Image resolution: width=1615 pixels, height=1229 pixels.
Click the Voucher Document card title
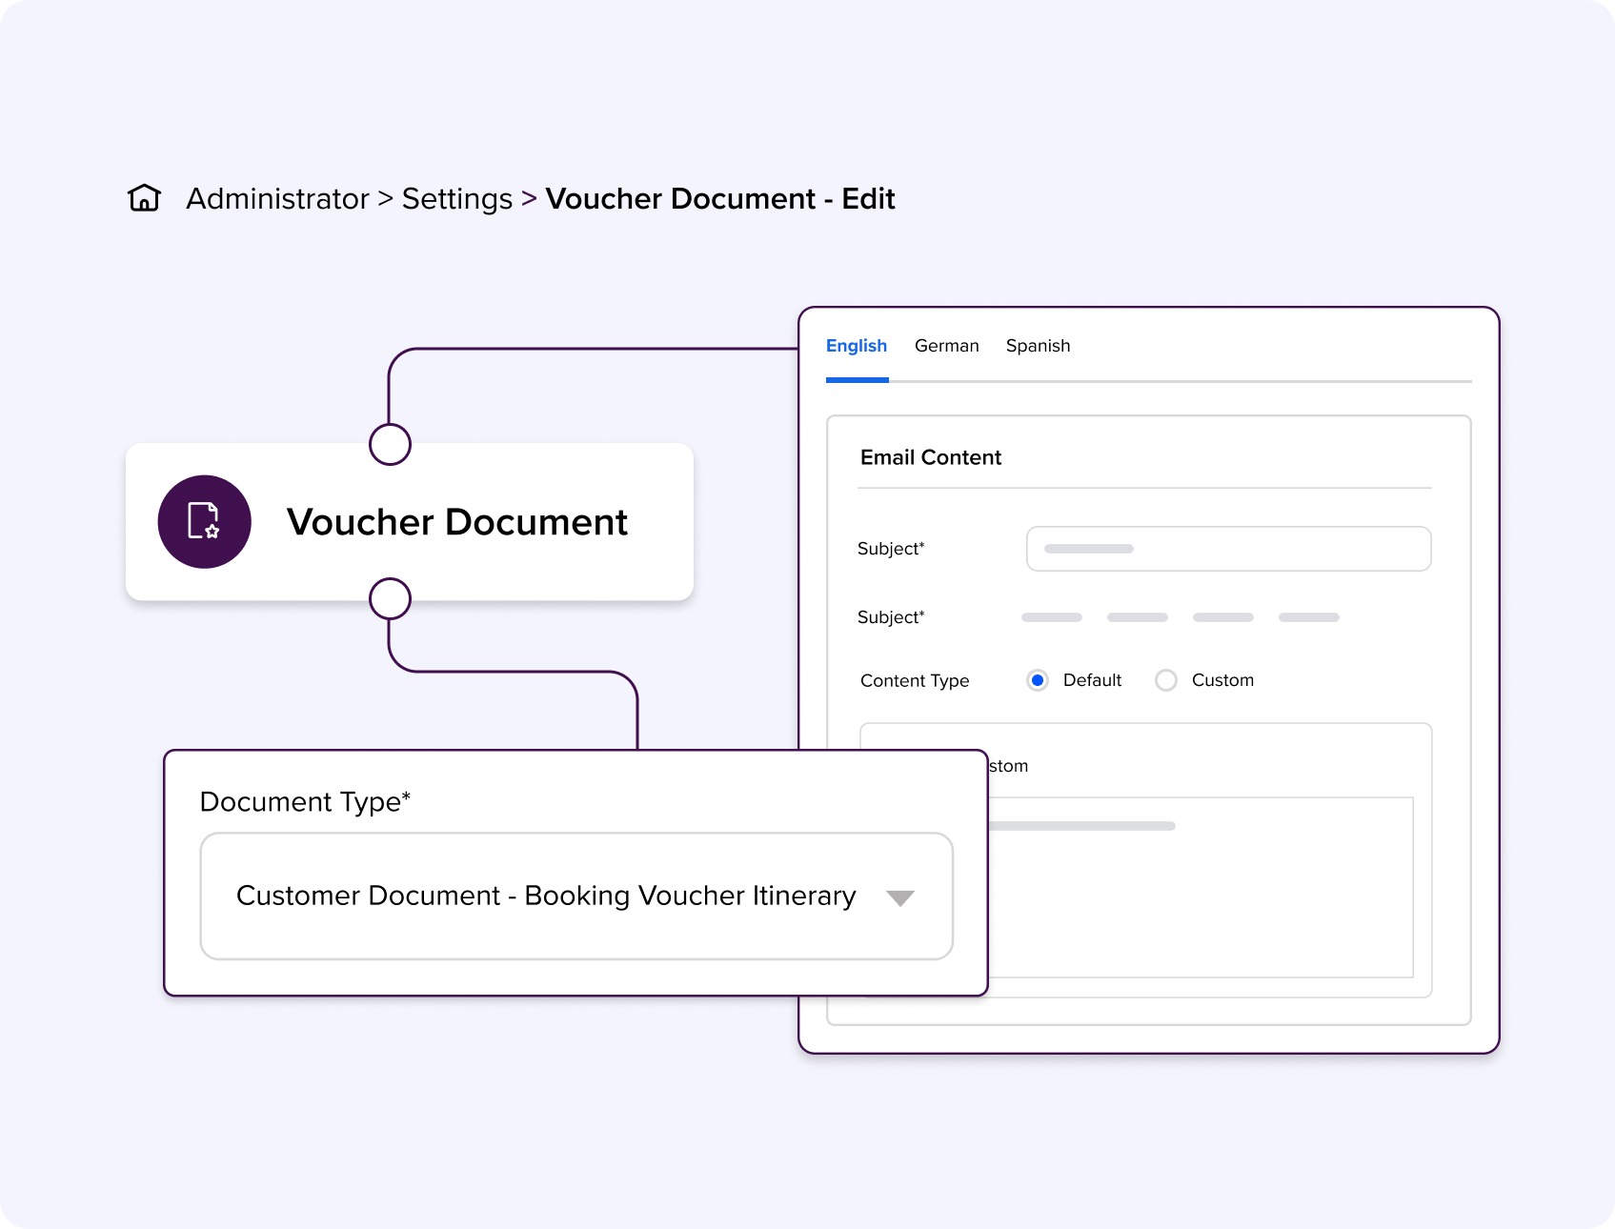click(x=457, y=522)
